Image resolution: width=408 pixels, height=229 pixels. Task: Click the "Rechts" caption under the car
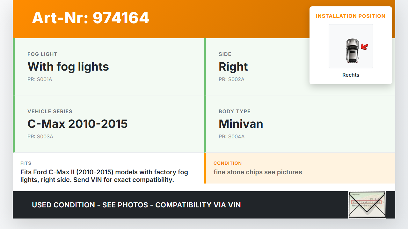pos(351,75)
